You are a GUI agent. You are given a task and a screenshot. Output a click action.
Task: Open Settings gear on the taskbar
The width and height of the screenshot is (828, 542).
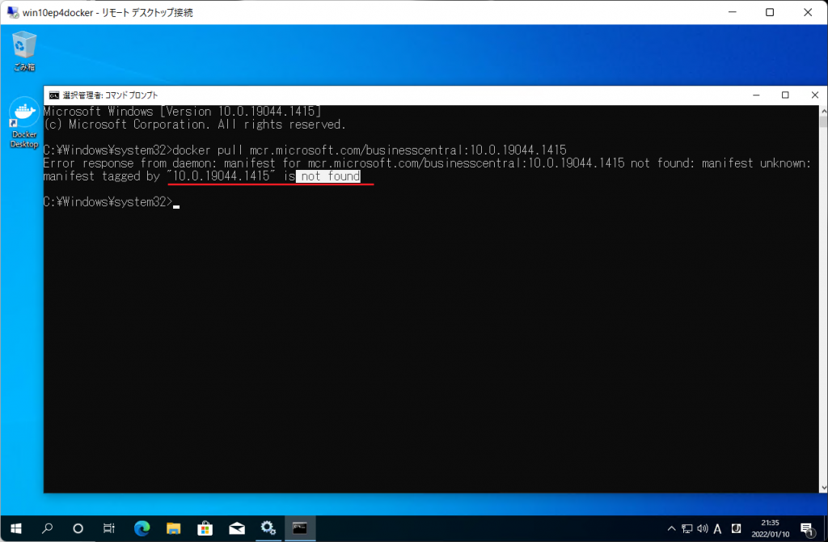(x=268, y=528)
